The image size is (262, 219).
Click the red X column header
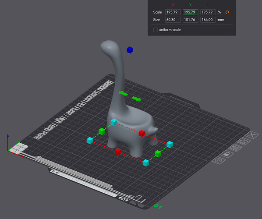pyautogui.click(x=173, y=4)
